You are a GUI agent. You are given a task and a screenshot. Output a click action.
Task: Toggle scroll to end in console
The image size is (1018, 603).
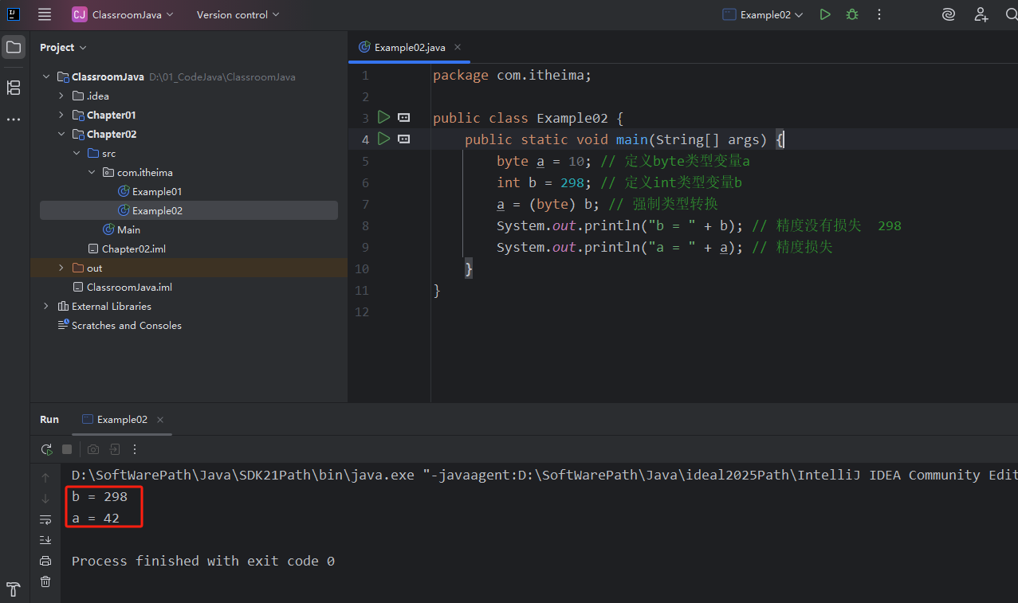tap(45, 540)
